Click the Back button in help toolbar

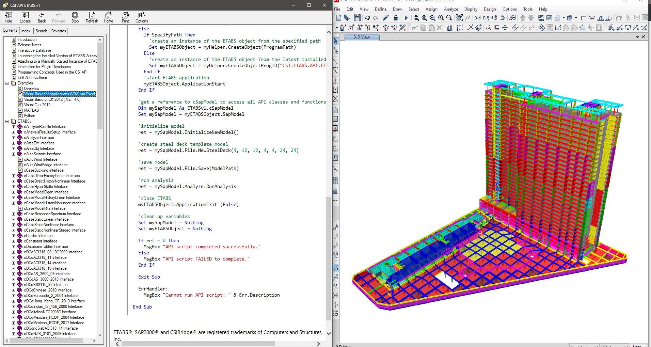tap(42, 17)
